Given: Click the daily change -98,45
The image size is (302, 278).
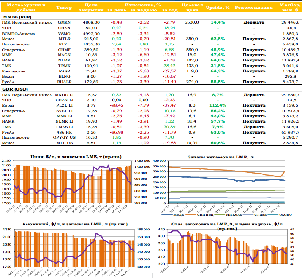Looking at the screenshot, I should (x=117, y=105).
